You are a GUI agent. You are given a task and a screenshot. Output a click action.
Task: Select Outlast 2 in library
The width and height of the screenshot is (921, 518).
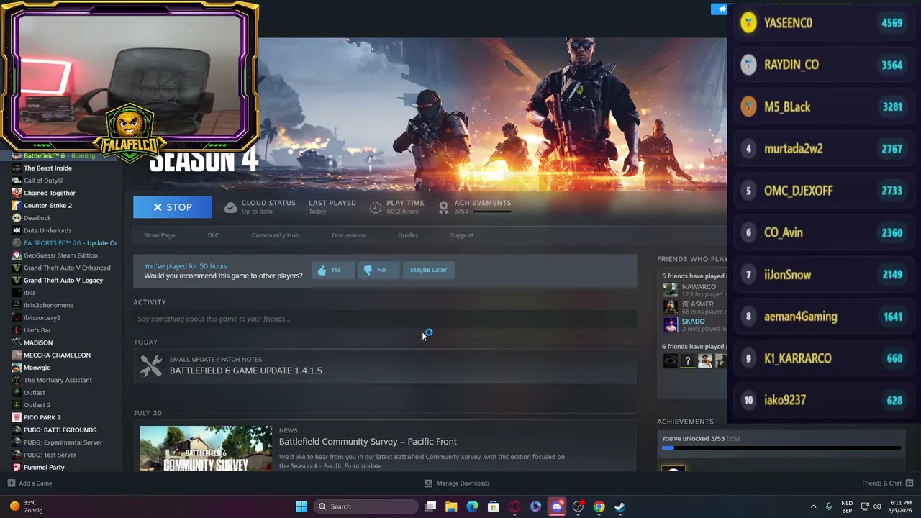click(x=37, y=405)
